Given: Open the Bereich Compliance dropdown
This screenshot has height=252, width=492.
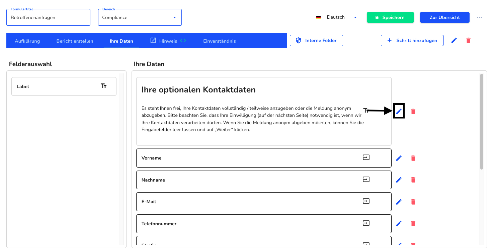Looking at the screenshot, I should [140, 17].
